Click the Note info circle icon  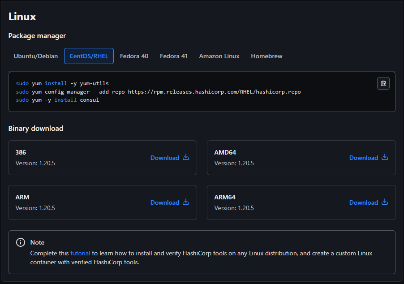tap(21, 242)
